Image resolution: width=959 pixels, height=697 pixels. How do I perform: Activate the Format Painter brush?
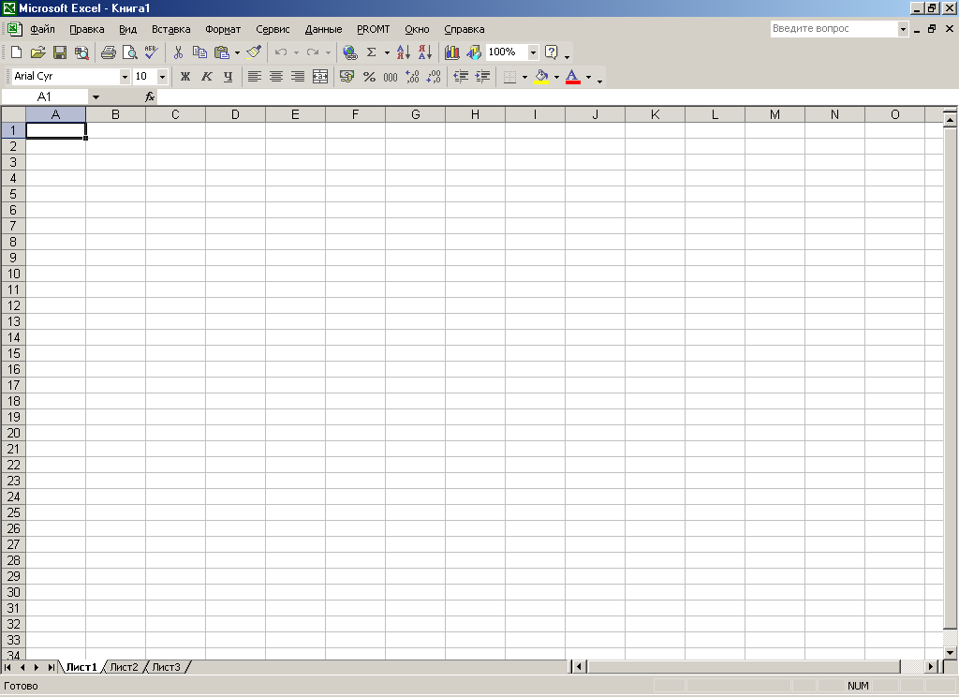point(254,52)
